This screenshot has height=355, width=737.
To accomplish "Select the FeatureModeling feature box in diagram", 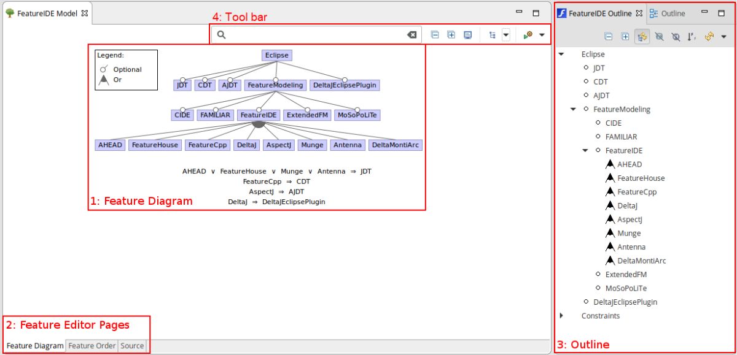I will point(276,85).
